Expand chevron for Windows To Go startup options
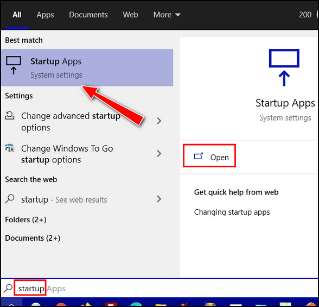 click(x=159, y=153)
